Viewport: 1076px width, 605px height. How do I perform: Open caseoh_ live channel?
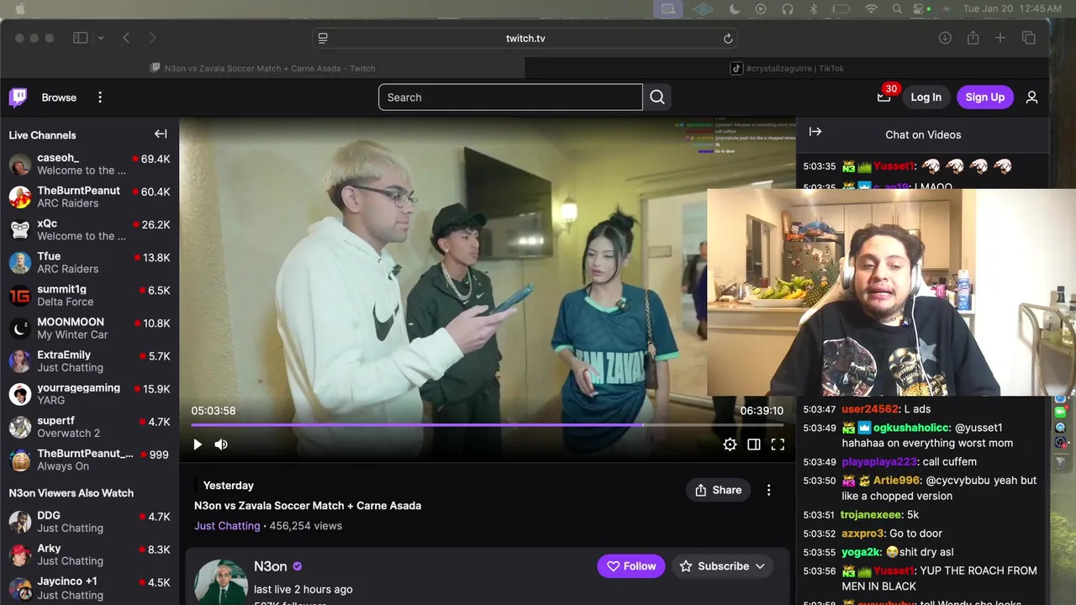tap(89, 164)
